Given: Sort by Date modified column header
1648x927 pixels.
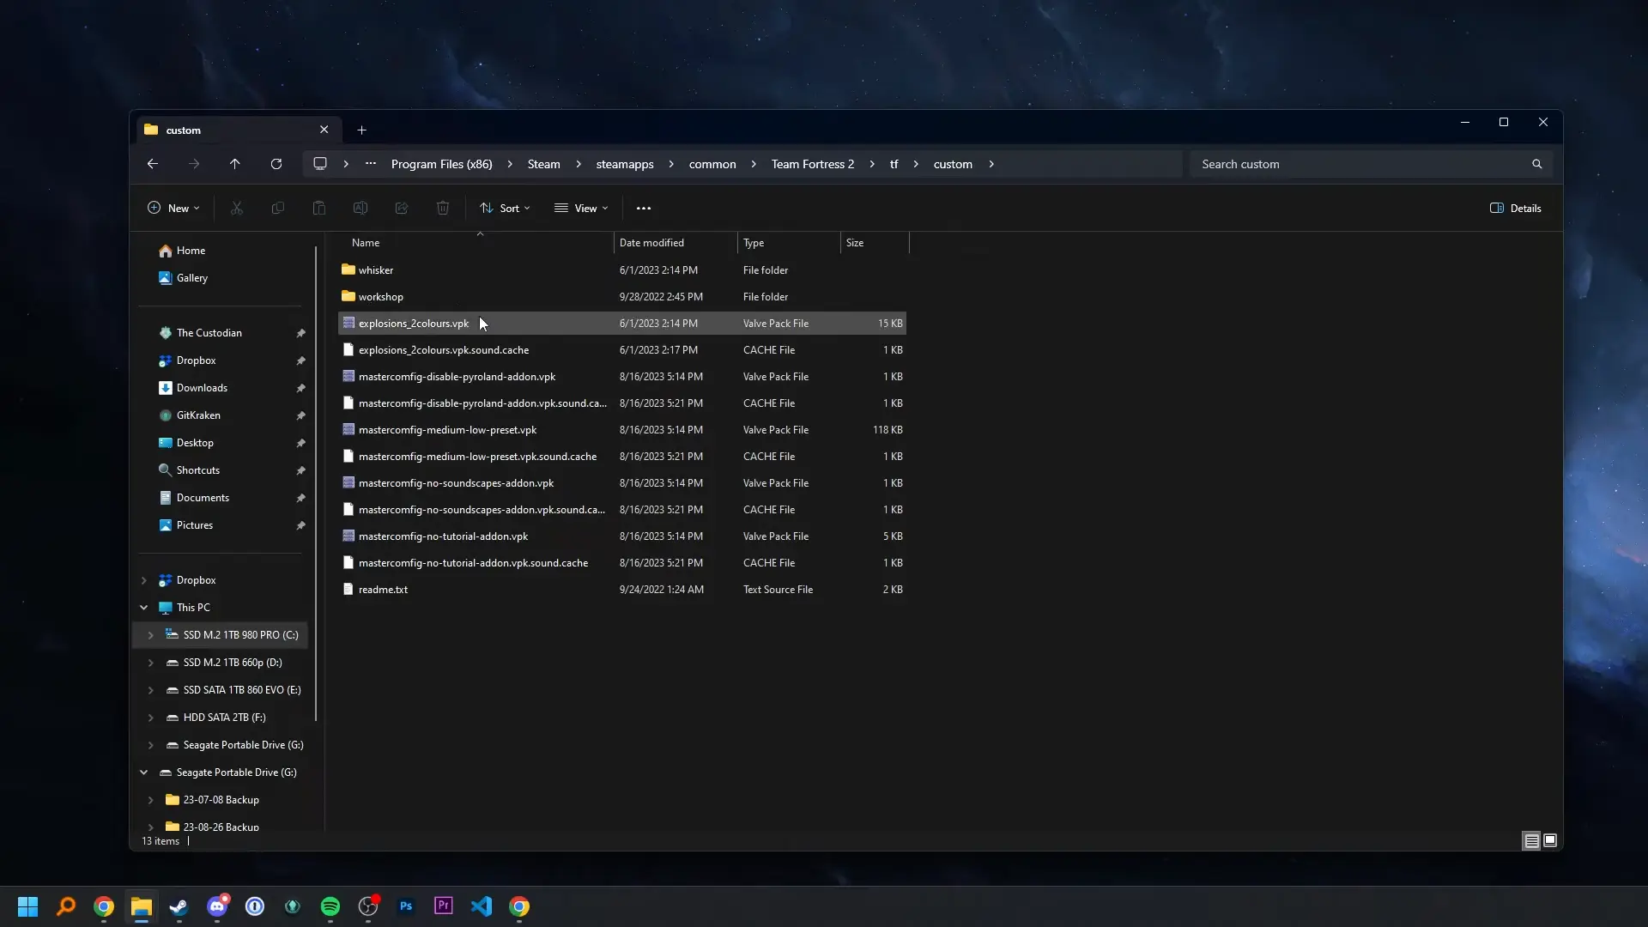Looking at the screenshot, I should tap(676, 243).
